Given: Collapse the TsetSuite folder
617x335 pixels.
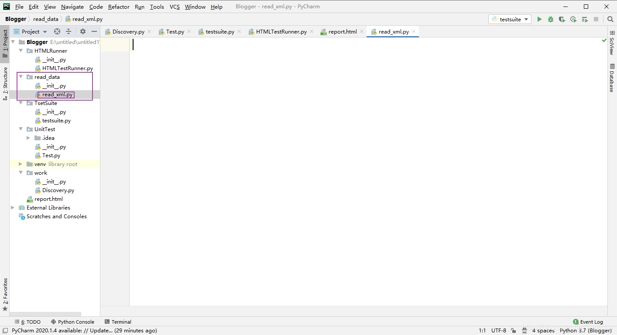Looking at the screenshot, I should 21,103.
